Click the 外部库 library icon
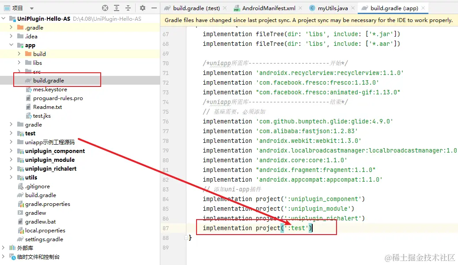 [12, 248]
